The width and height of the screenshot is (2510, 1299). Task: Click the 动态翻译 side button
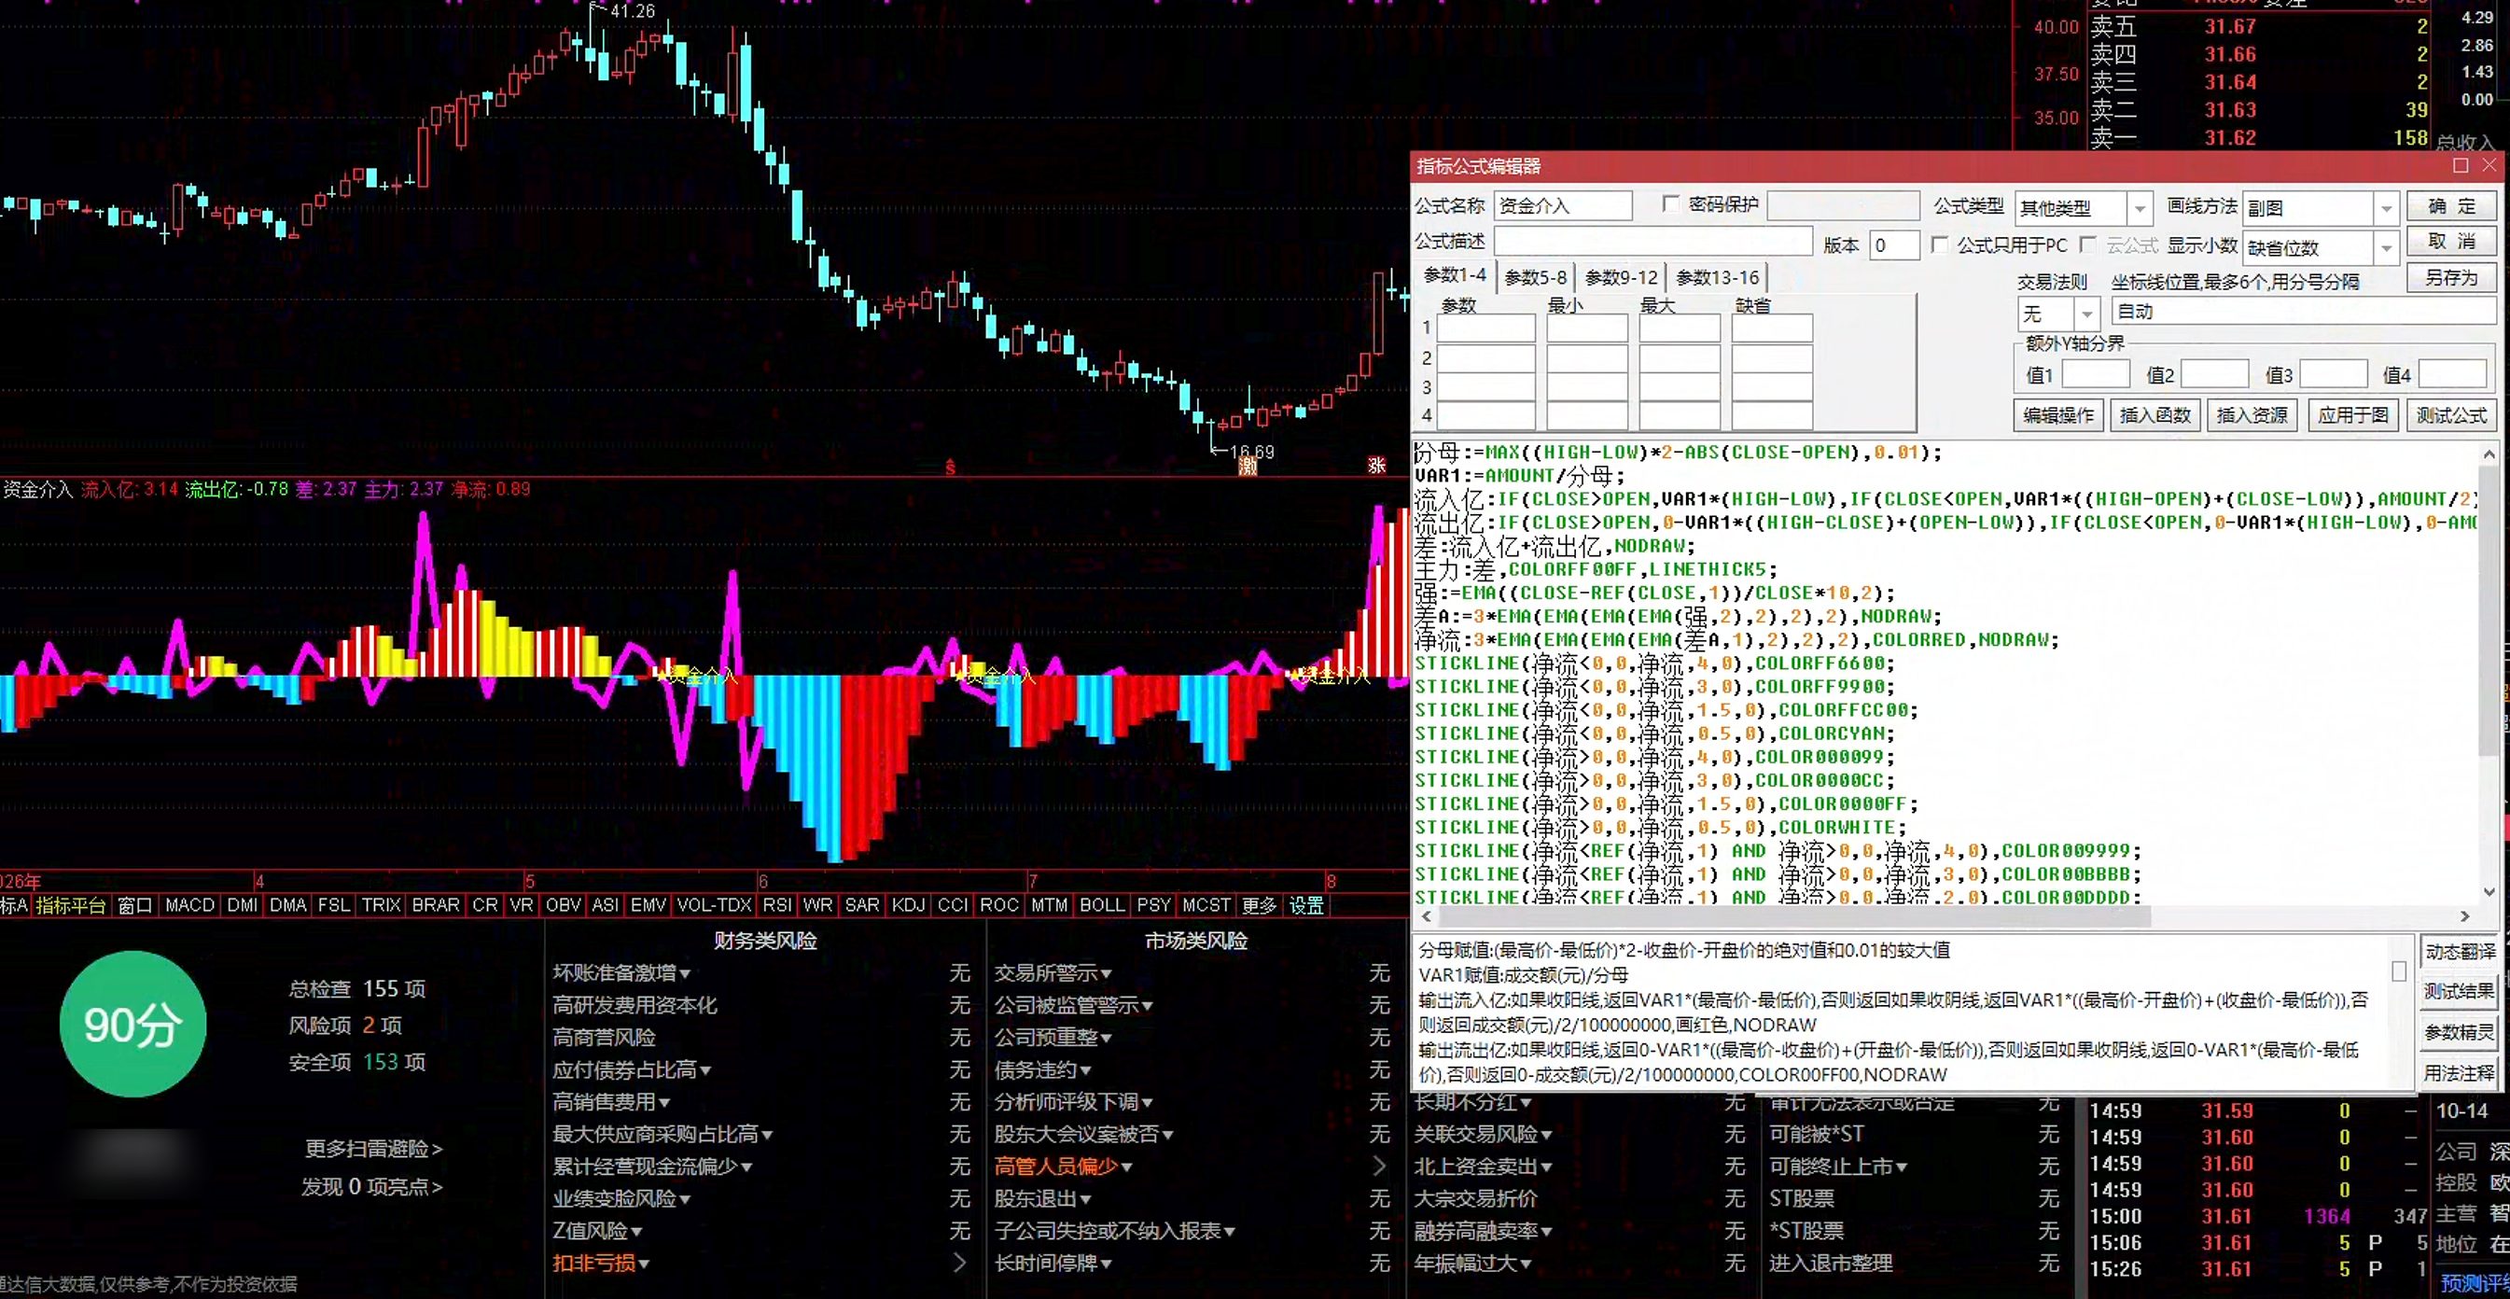click(x=2460, y=951)
